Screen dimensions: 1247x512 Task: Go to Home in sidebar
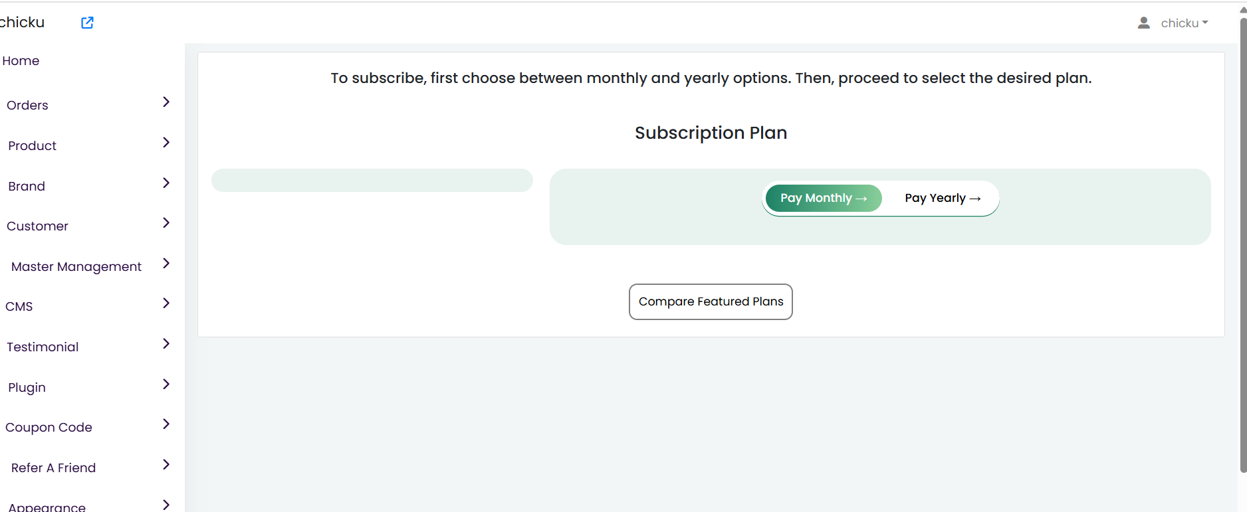(x=21, y=60)
